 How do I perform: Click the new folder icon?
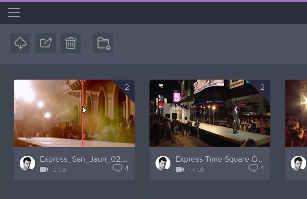pyautogui.click(x=103, y=43)
